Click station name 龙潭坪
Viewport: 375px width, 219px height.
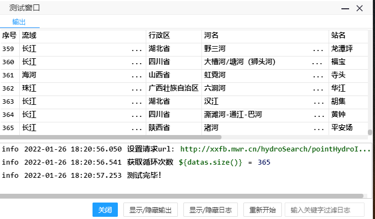tap(342, 49)
